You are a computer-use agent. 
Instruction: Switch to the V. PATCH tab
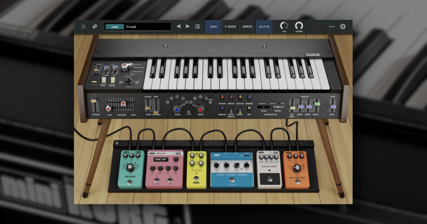[230, 26]
